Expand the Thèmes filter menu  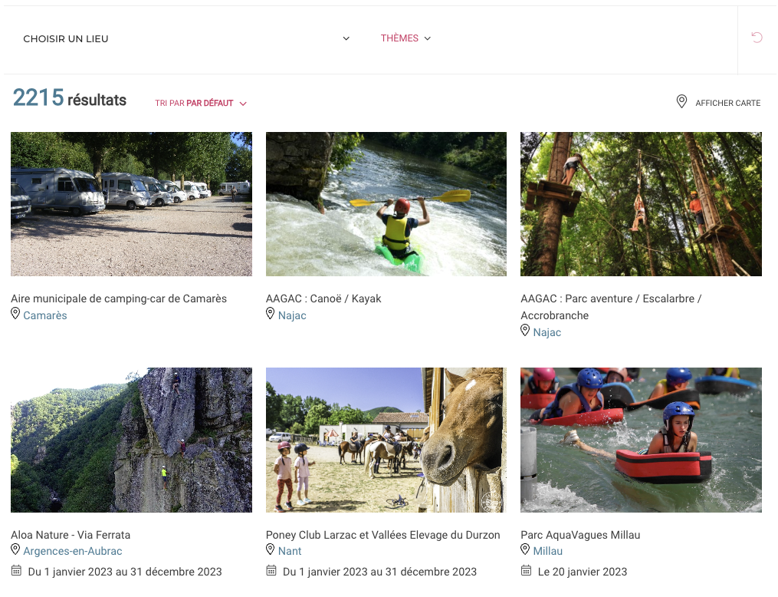coord(405,38)
